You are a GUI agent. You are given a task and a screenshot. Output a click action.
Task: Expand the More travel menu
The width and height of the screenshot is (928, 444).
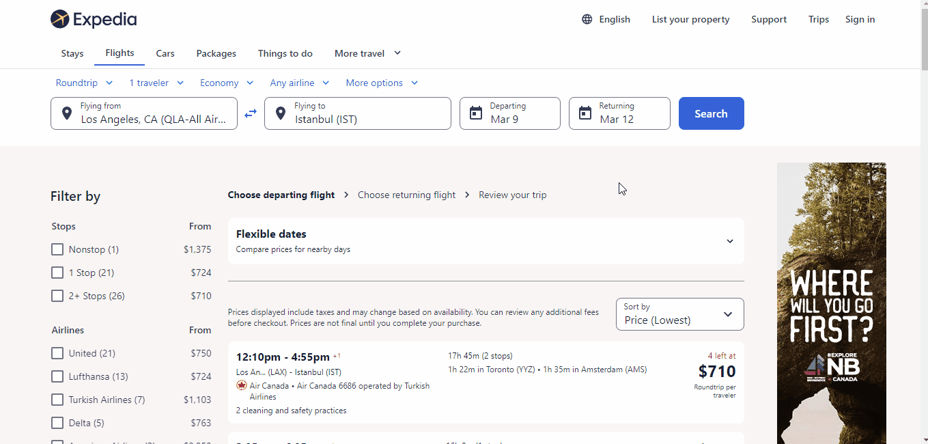pyautogui.click(x=367, y=53)
